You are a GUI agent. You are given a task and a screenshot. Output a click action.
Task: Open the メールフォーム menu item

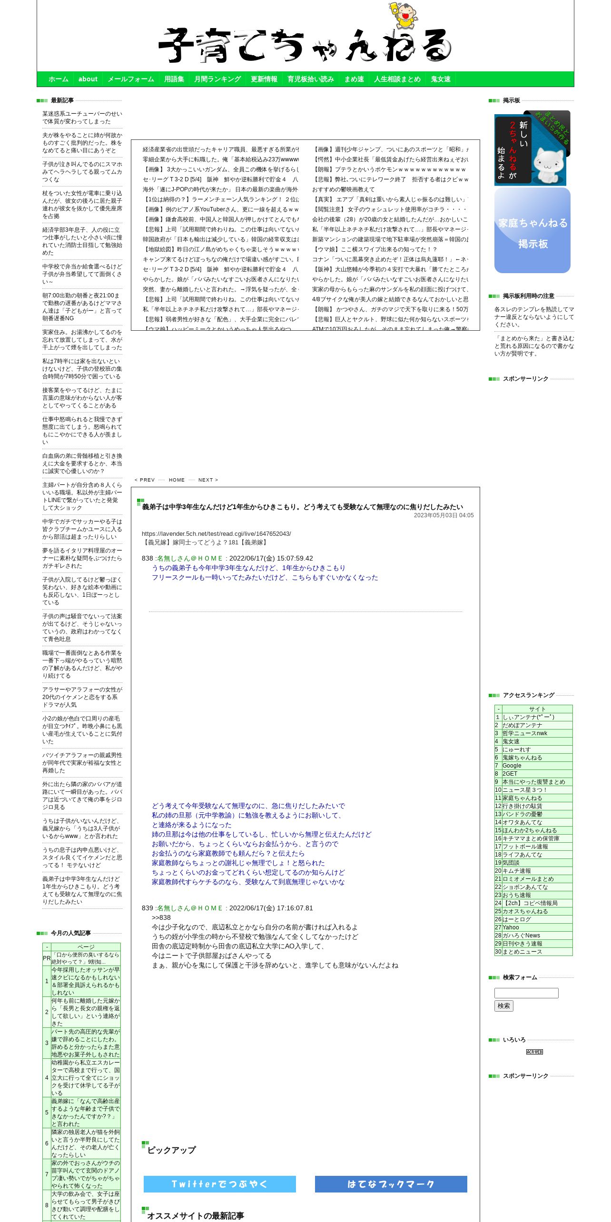click(x=131, y=79)
